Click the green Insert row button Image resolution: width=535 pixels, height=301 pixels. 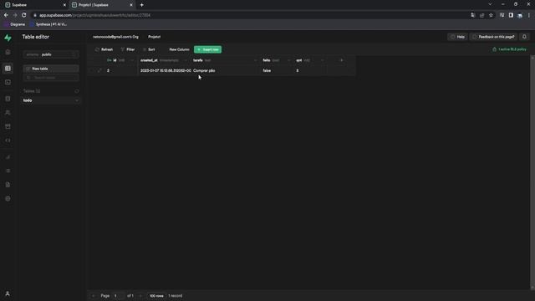[208, 49]
